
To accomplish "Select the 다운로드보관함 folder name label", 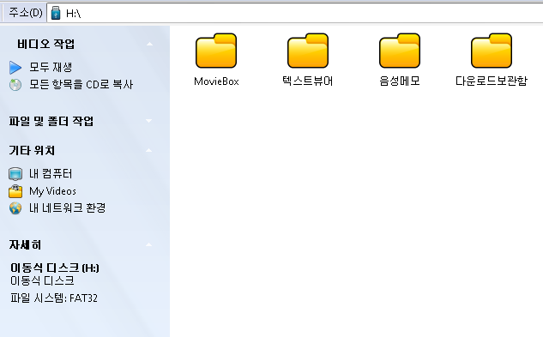I will (492, 81).
